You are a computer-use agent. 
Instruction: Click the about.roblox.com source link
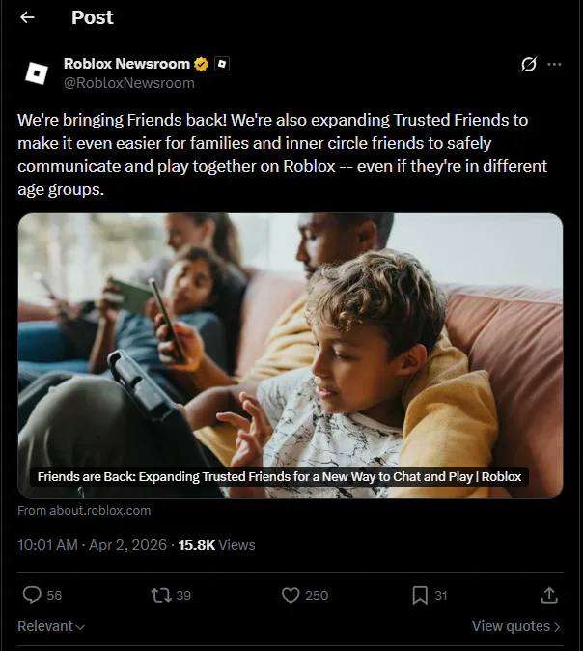coord(84,510)
